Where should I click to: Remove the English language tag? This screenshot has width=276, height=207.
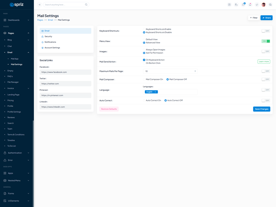[x=155, y=92]
